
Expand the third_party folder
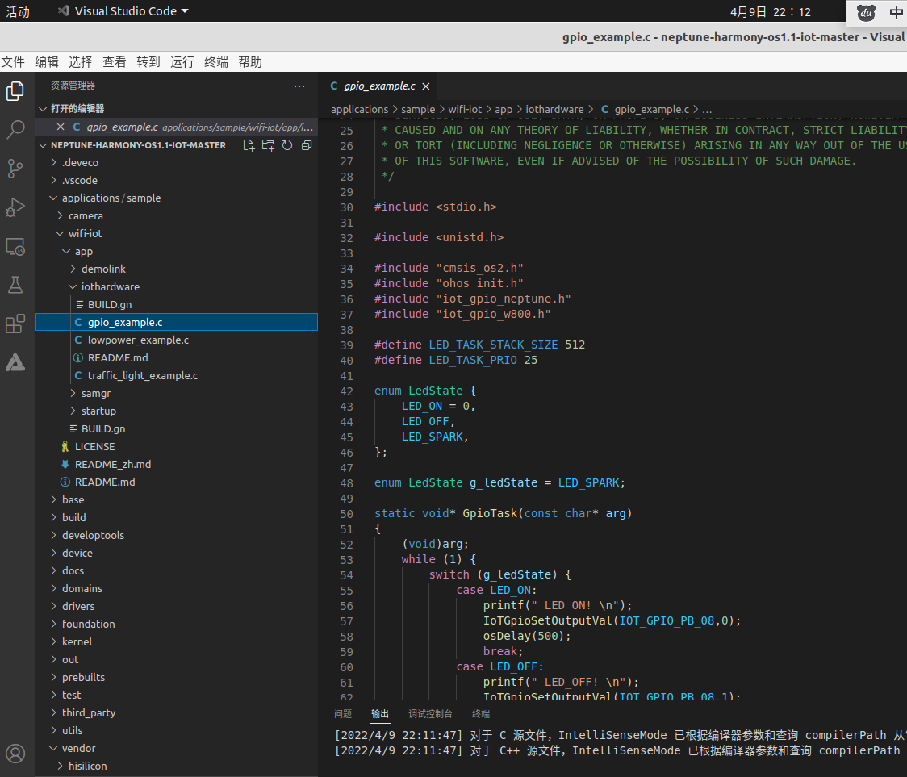click(x=177, y=712)
